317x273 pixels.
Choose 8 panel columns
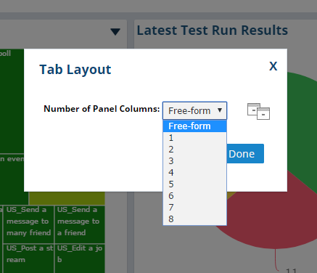click(x=195, y=219)
